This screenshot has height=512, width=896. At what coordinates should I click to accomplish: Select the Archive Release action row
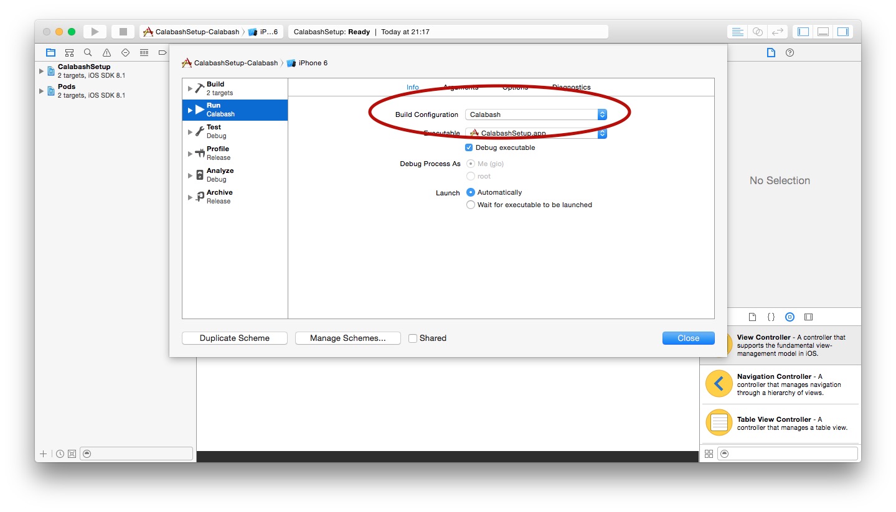coord(235,197)
